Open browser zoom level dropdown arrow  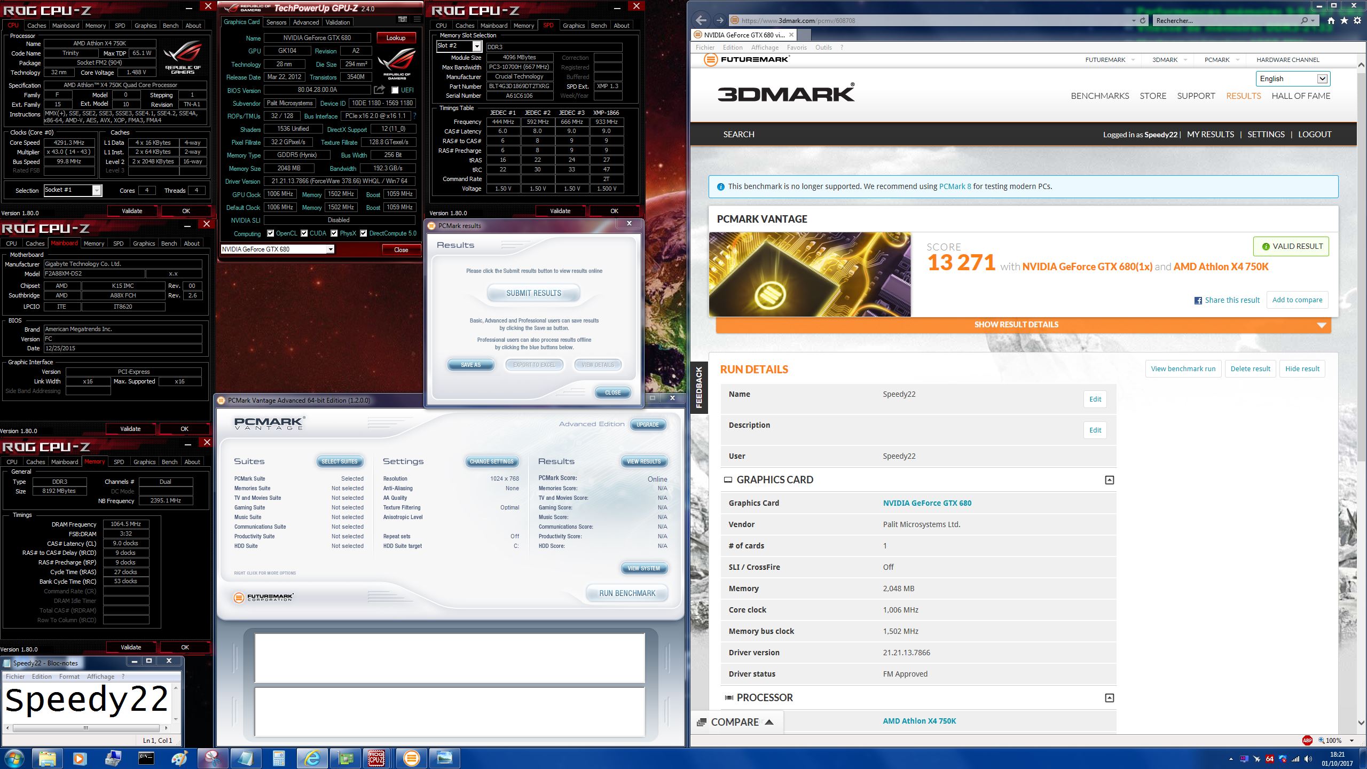click(1352, 740)
